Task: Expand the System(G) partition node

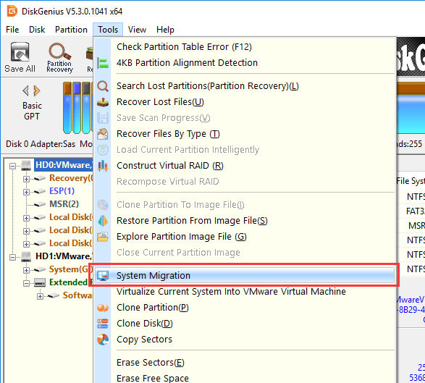Action: click(x=26, y=270)
